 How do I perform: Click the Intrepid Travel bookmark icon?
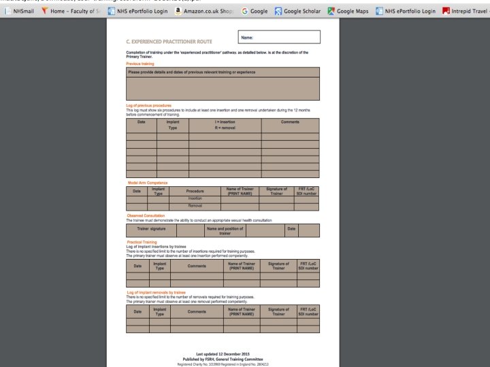446,12
